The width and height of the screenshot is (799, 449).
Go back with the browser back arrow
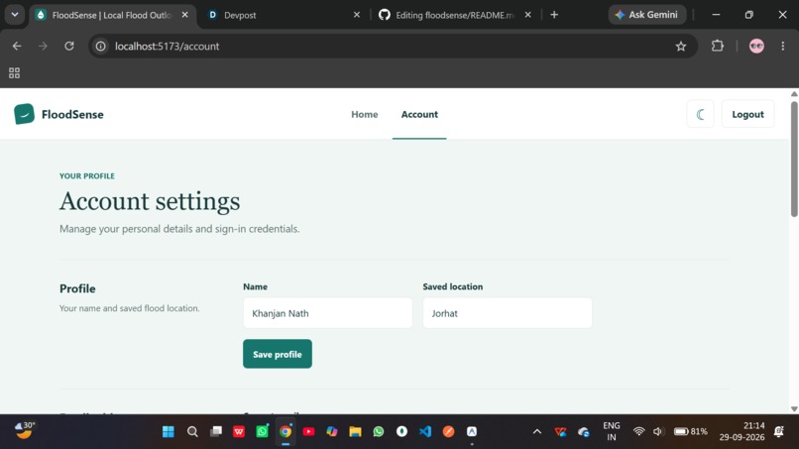pos(17,46)
